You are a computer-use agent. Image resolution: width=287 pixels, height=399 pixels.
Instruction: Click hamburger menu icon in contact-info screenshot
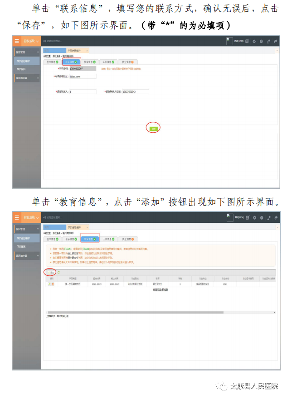pyautogui.click(x=17, y=41)
